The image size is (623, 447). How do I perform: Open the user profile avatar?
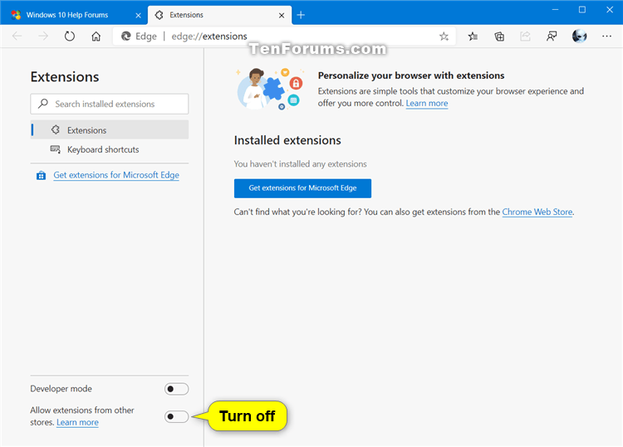tap(579, 36)
